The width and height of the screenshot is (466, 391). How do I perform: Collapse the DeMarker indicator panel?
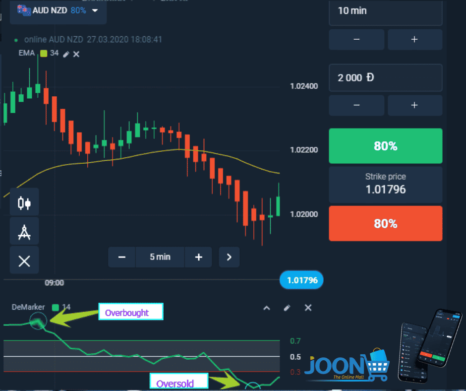267,308
